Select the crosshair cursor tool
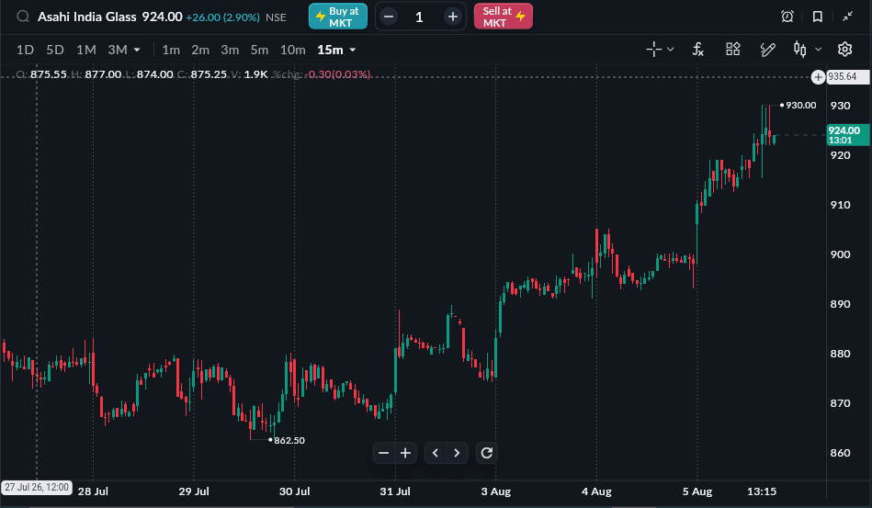 (654, 50)
